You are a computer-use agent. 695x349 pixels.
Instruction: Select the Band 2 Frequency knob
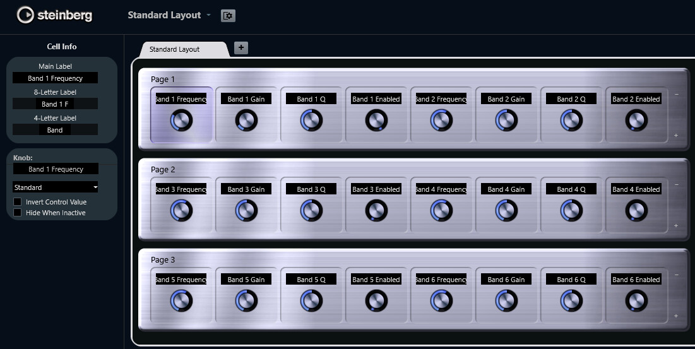(x=441, y=121)
